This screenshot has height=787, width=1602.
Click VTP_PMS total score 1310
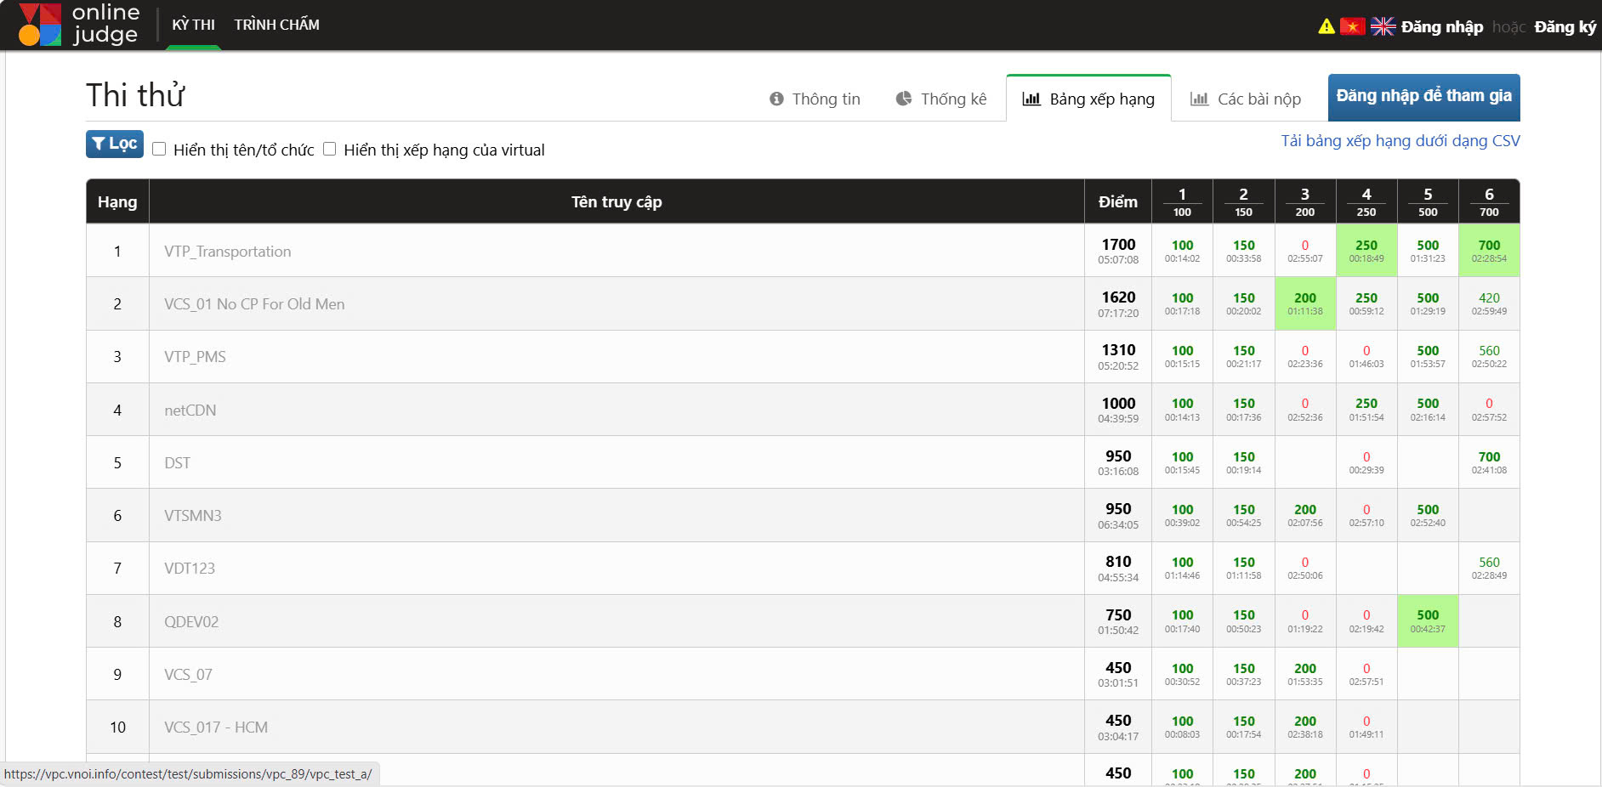(1118, 350)
